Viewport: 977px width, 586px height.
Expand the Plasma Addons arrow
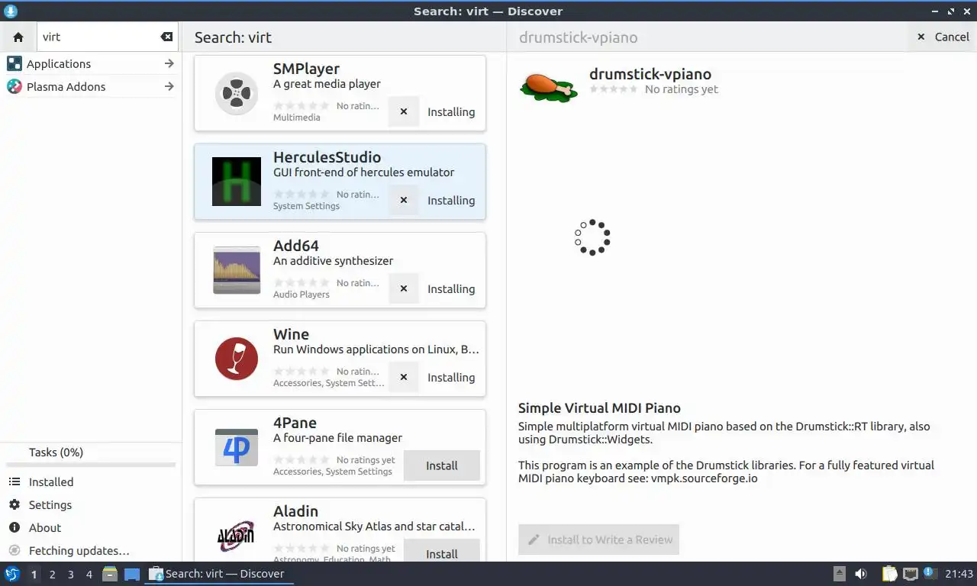click(169, 87)
